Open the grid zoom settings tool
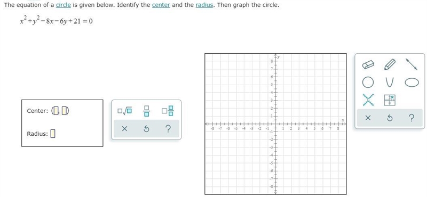 (390, 100)
